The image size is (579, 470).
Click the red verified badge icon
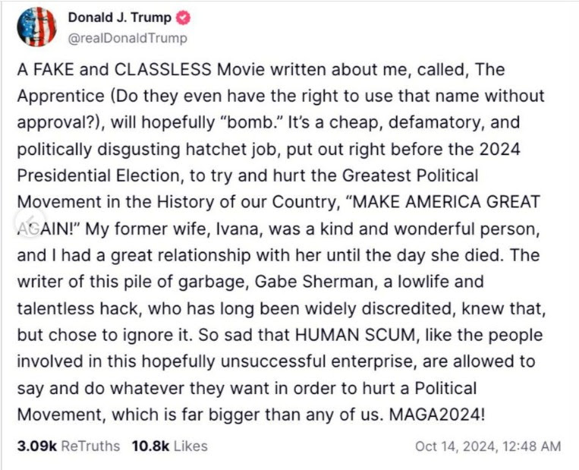[x=183, y=17]
